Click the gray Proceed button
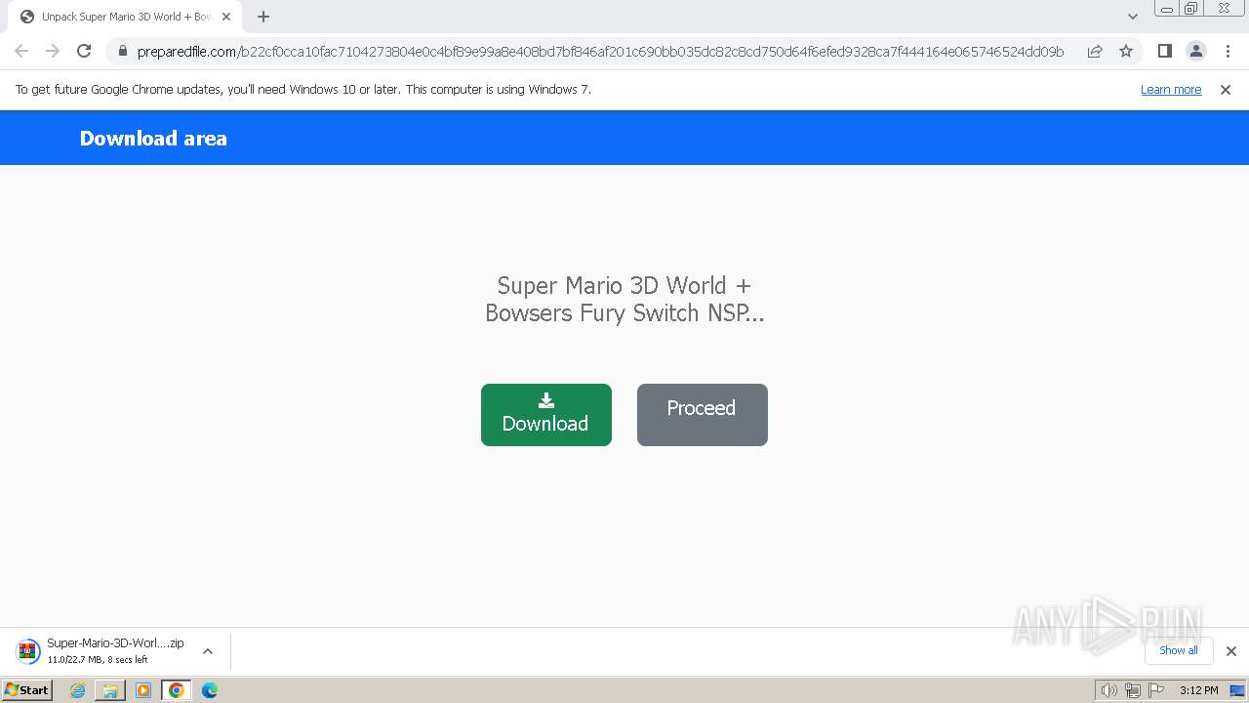The width and height of the screenshot is (1249, 703). pos(703,415)
